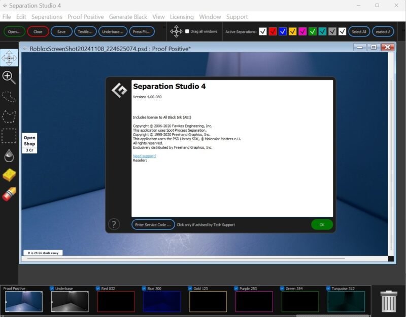Click the Separation Studio logo in About dialog

(119, 90)
